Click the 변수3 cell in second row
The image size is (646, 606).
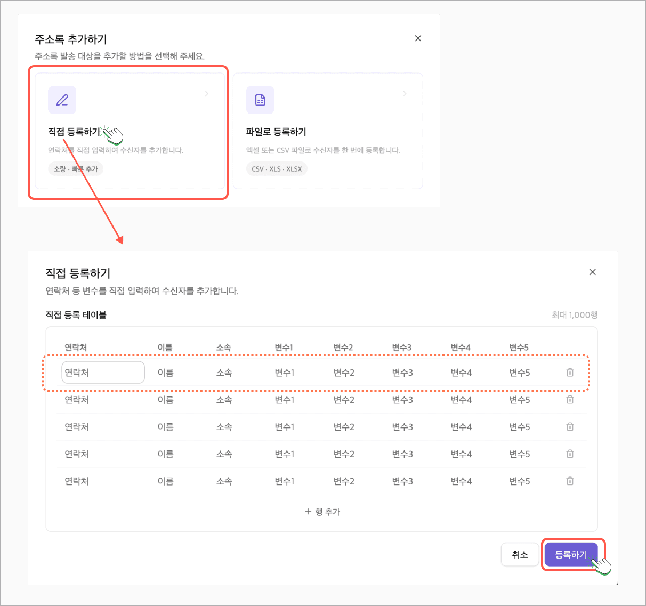tap(402, 400)
